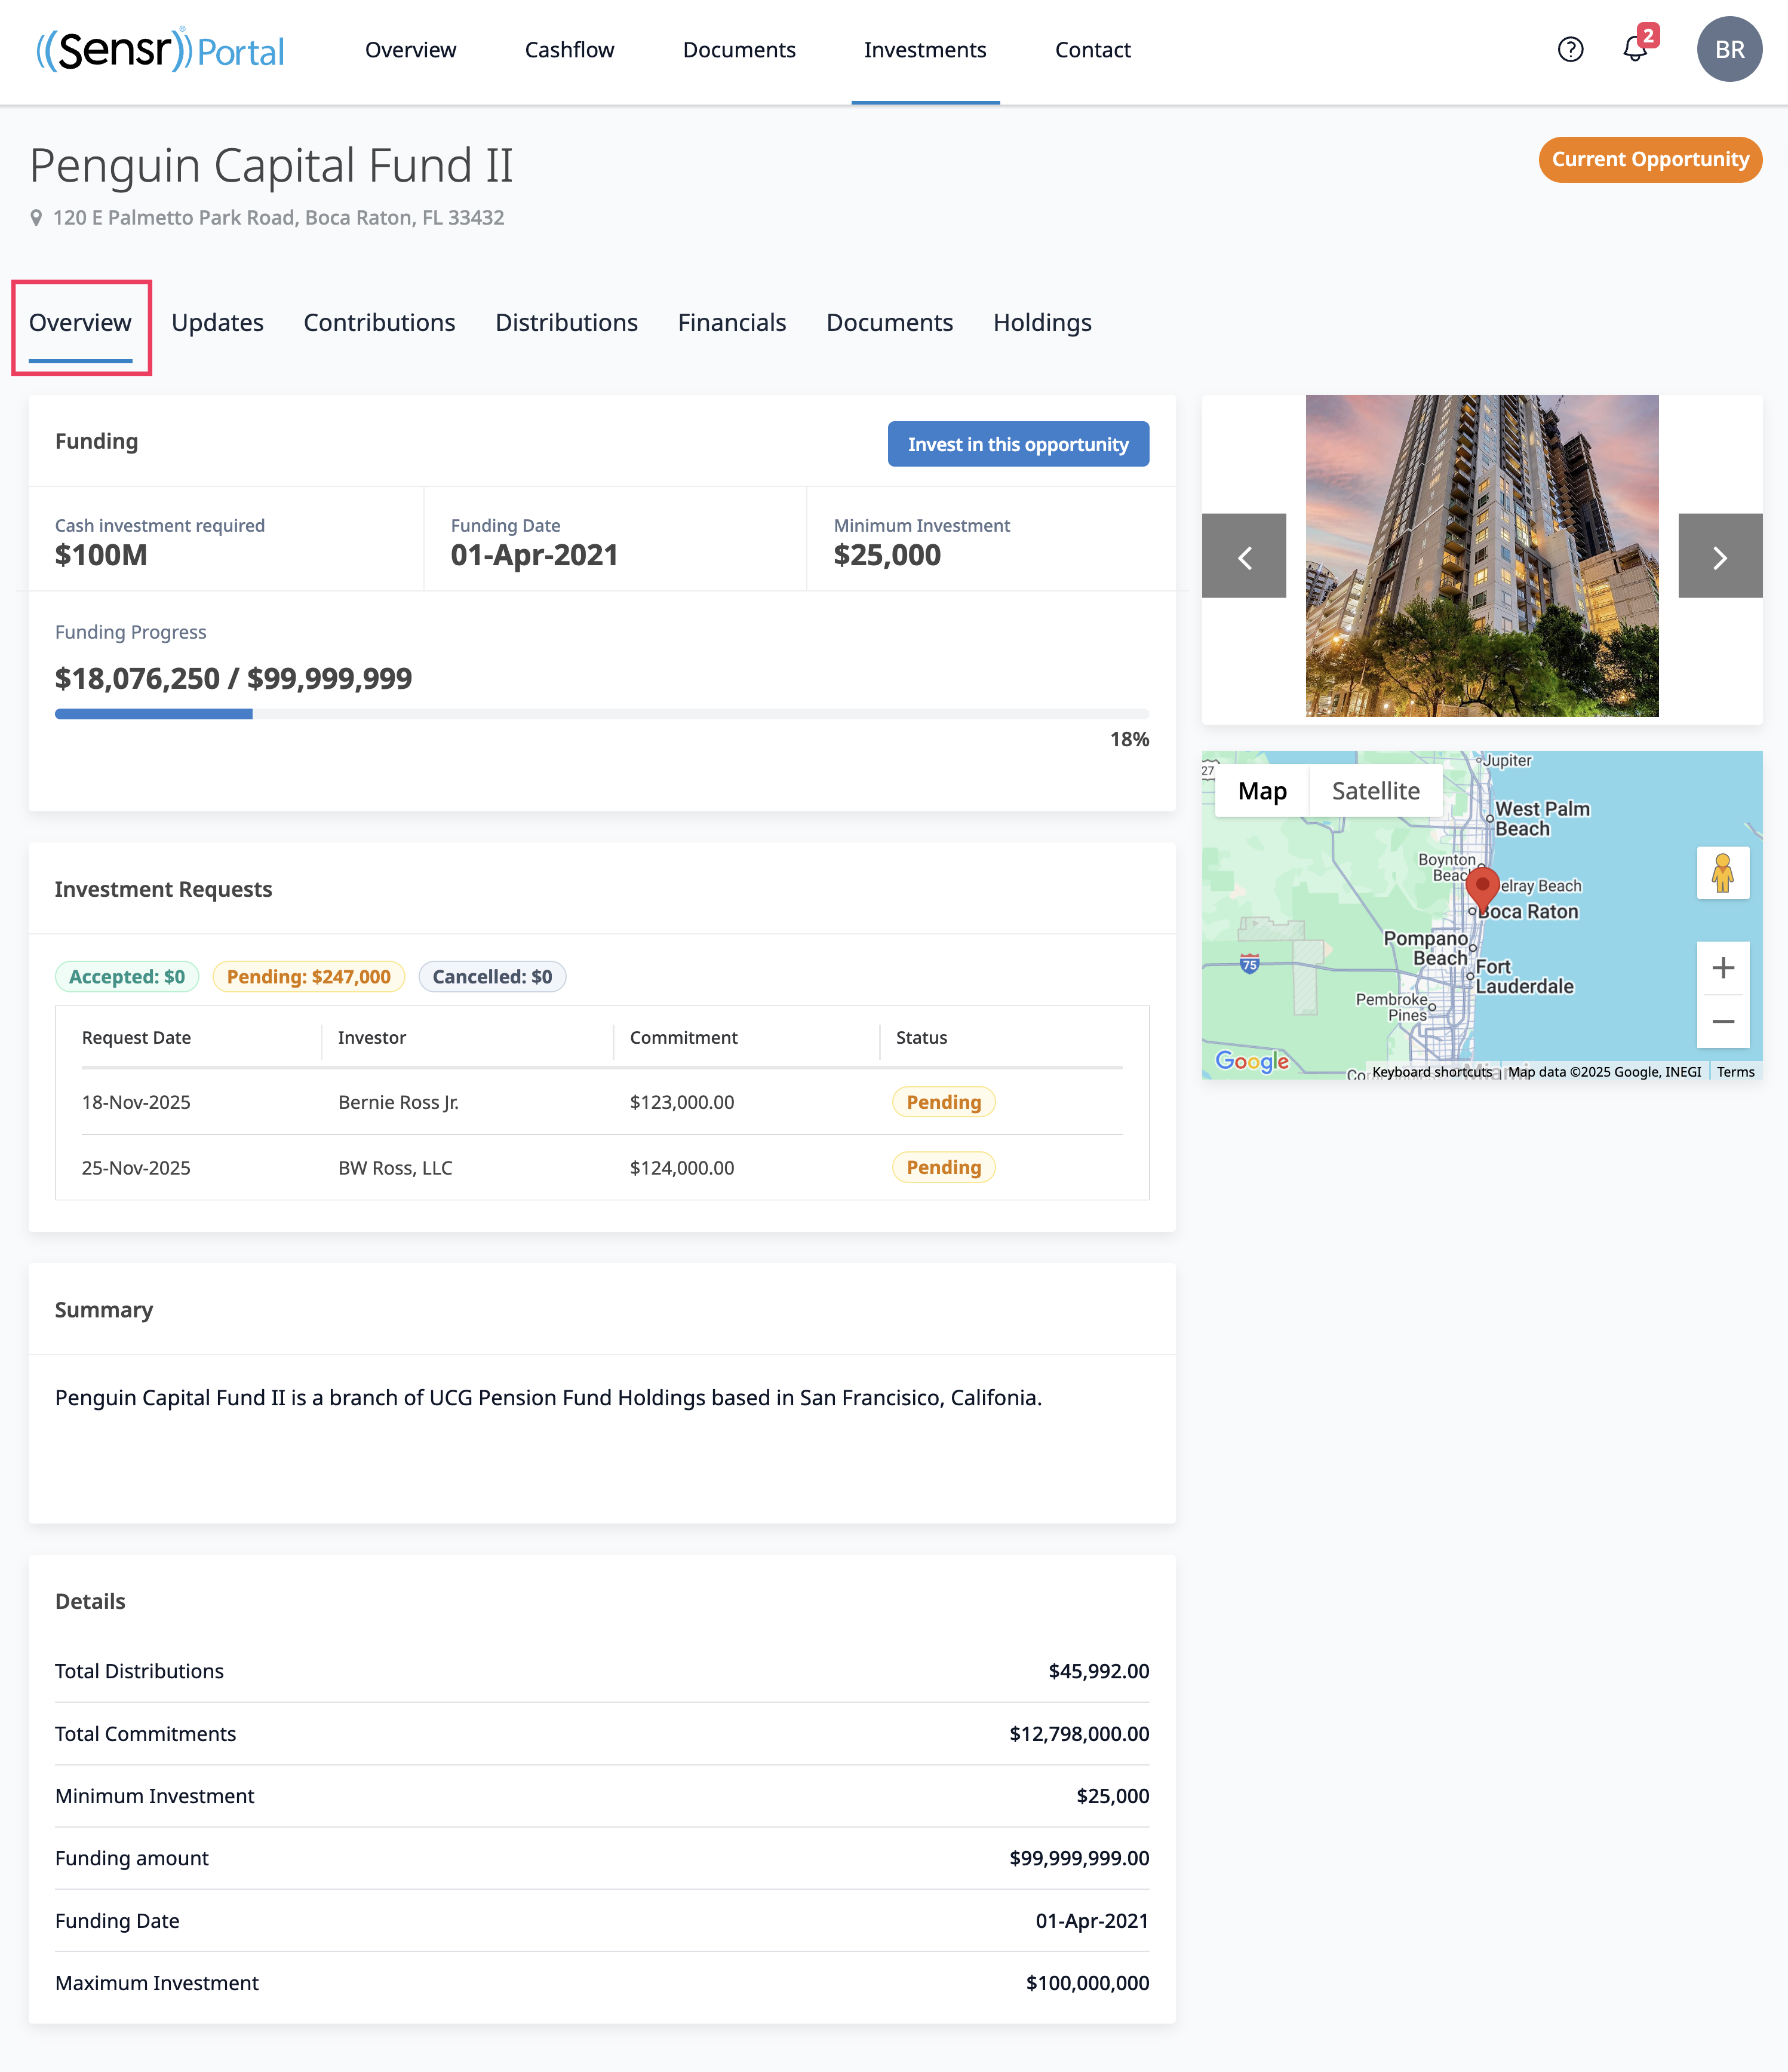Open the Holdings tab

[x=1042, y=323]
